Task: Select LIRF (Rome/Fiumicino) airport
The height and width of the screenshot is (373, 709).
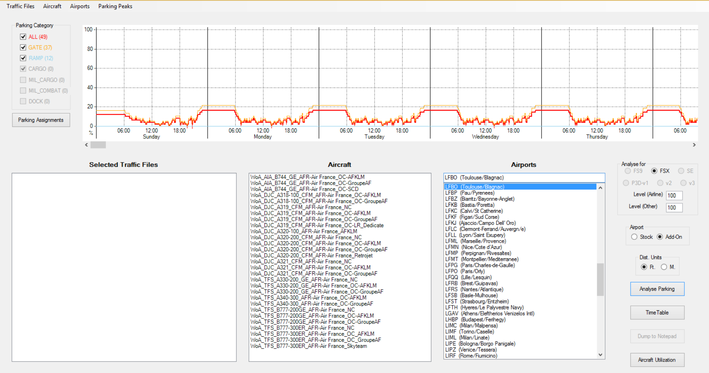Action: click(x=520, y=356)
